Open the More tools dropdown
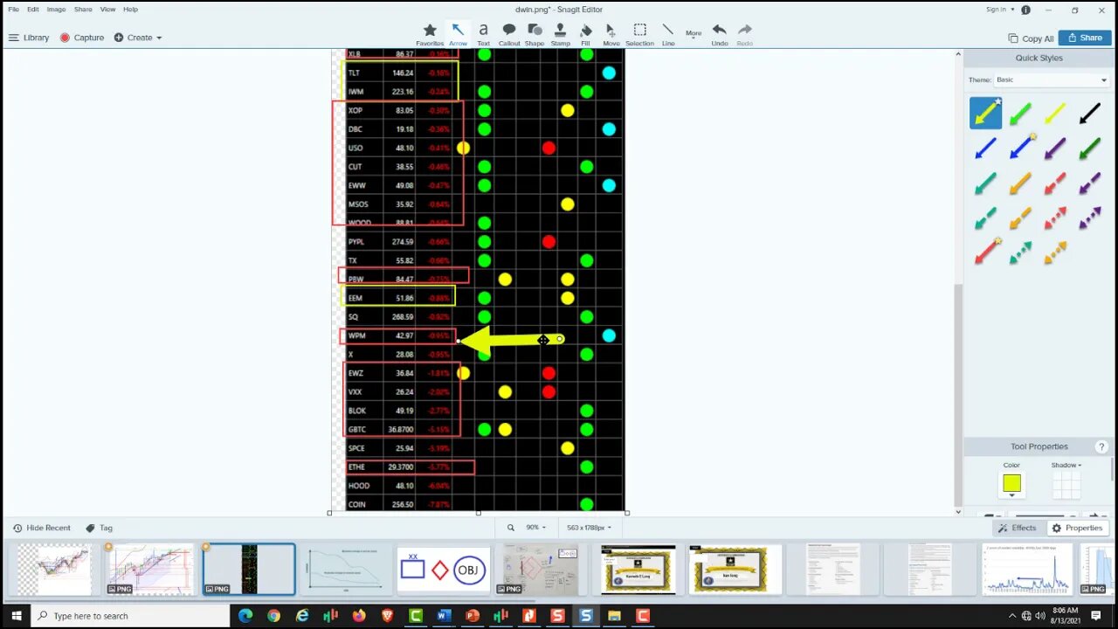This screenshot has height=629, width=1118. point(694,33)
